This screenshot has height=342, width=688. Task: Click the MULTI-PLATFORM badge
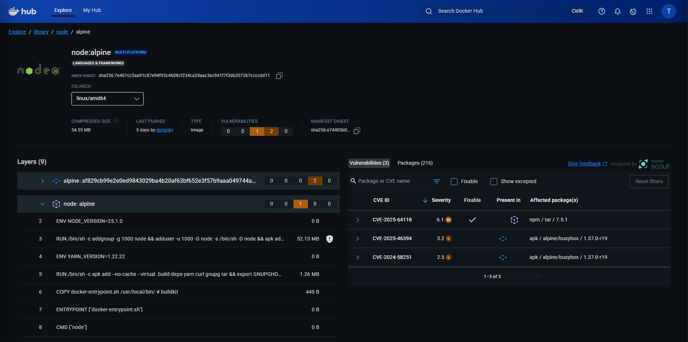[131, 53]
